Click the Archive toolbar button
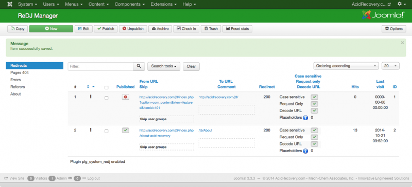Screen dimensions: 412x187 tap(160, 29)
